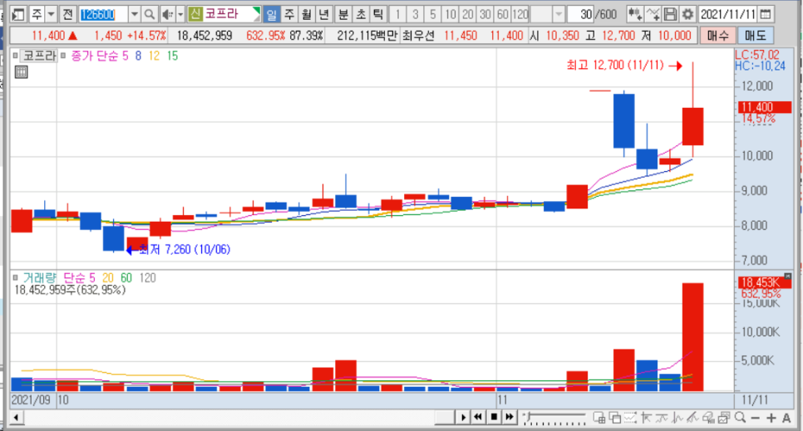Click the eraser with bars icon
Screen dimensions: 803x431
[708, 418]
